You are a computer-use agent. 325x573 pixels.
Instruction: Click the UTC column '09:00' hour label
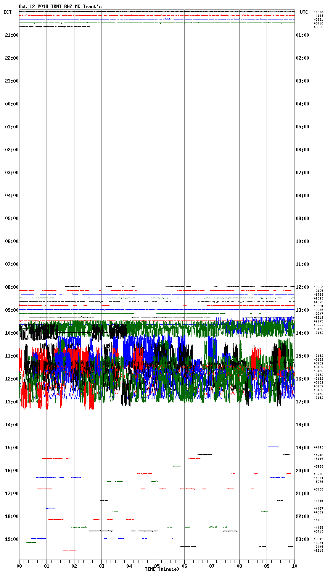tap(302, 219)
